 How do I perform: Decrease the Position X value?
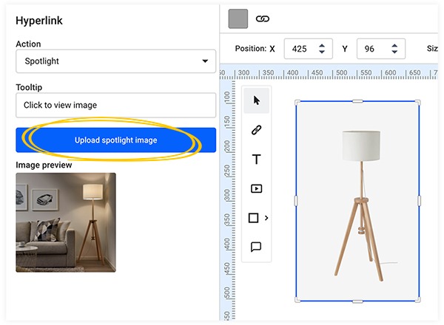[x=322, y=52]
